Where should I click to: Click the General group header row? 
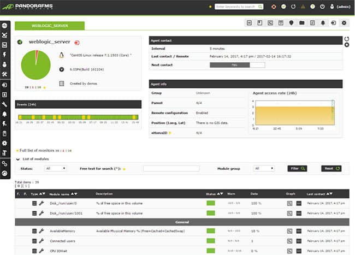tap(182, 222)
